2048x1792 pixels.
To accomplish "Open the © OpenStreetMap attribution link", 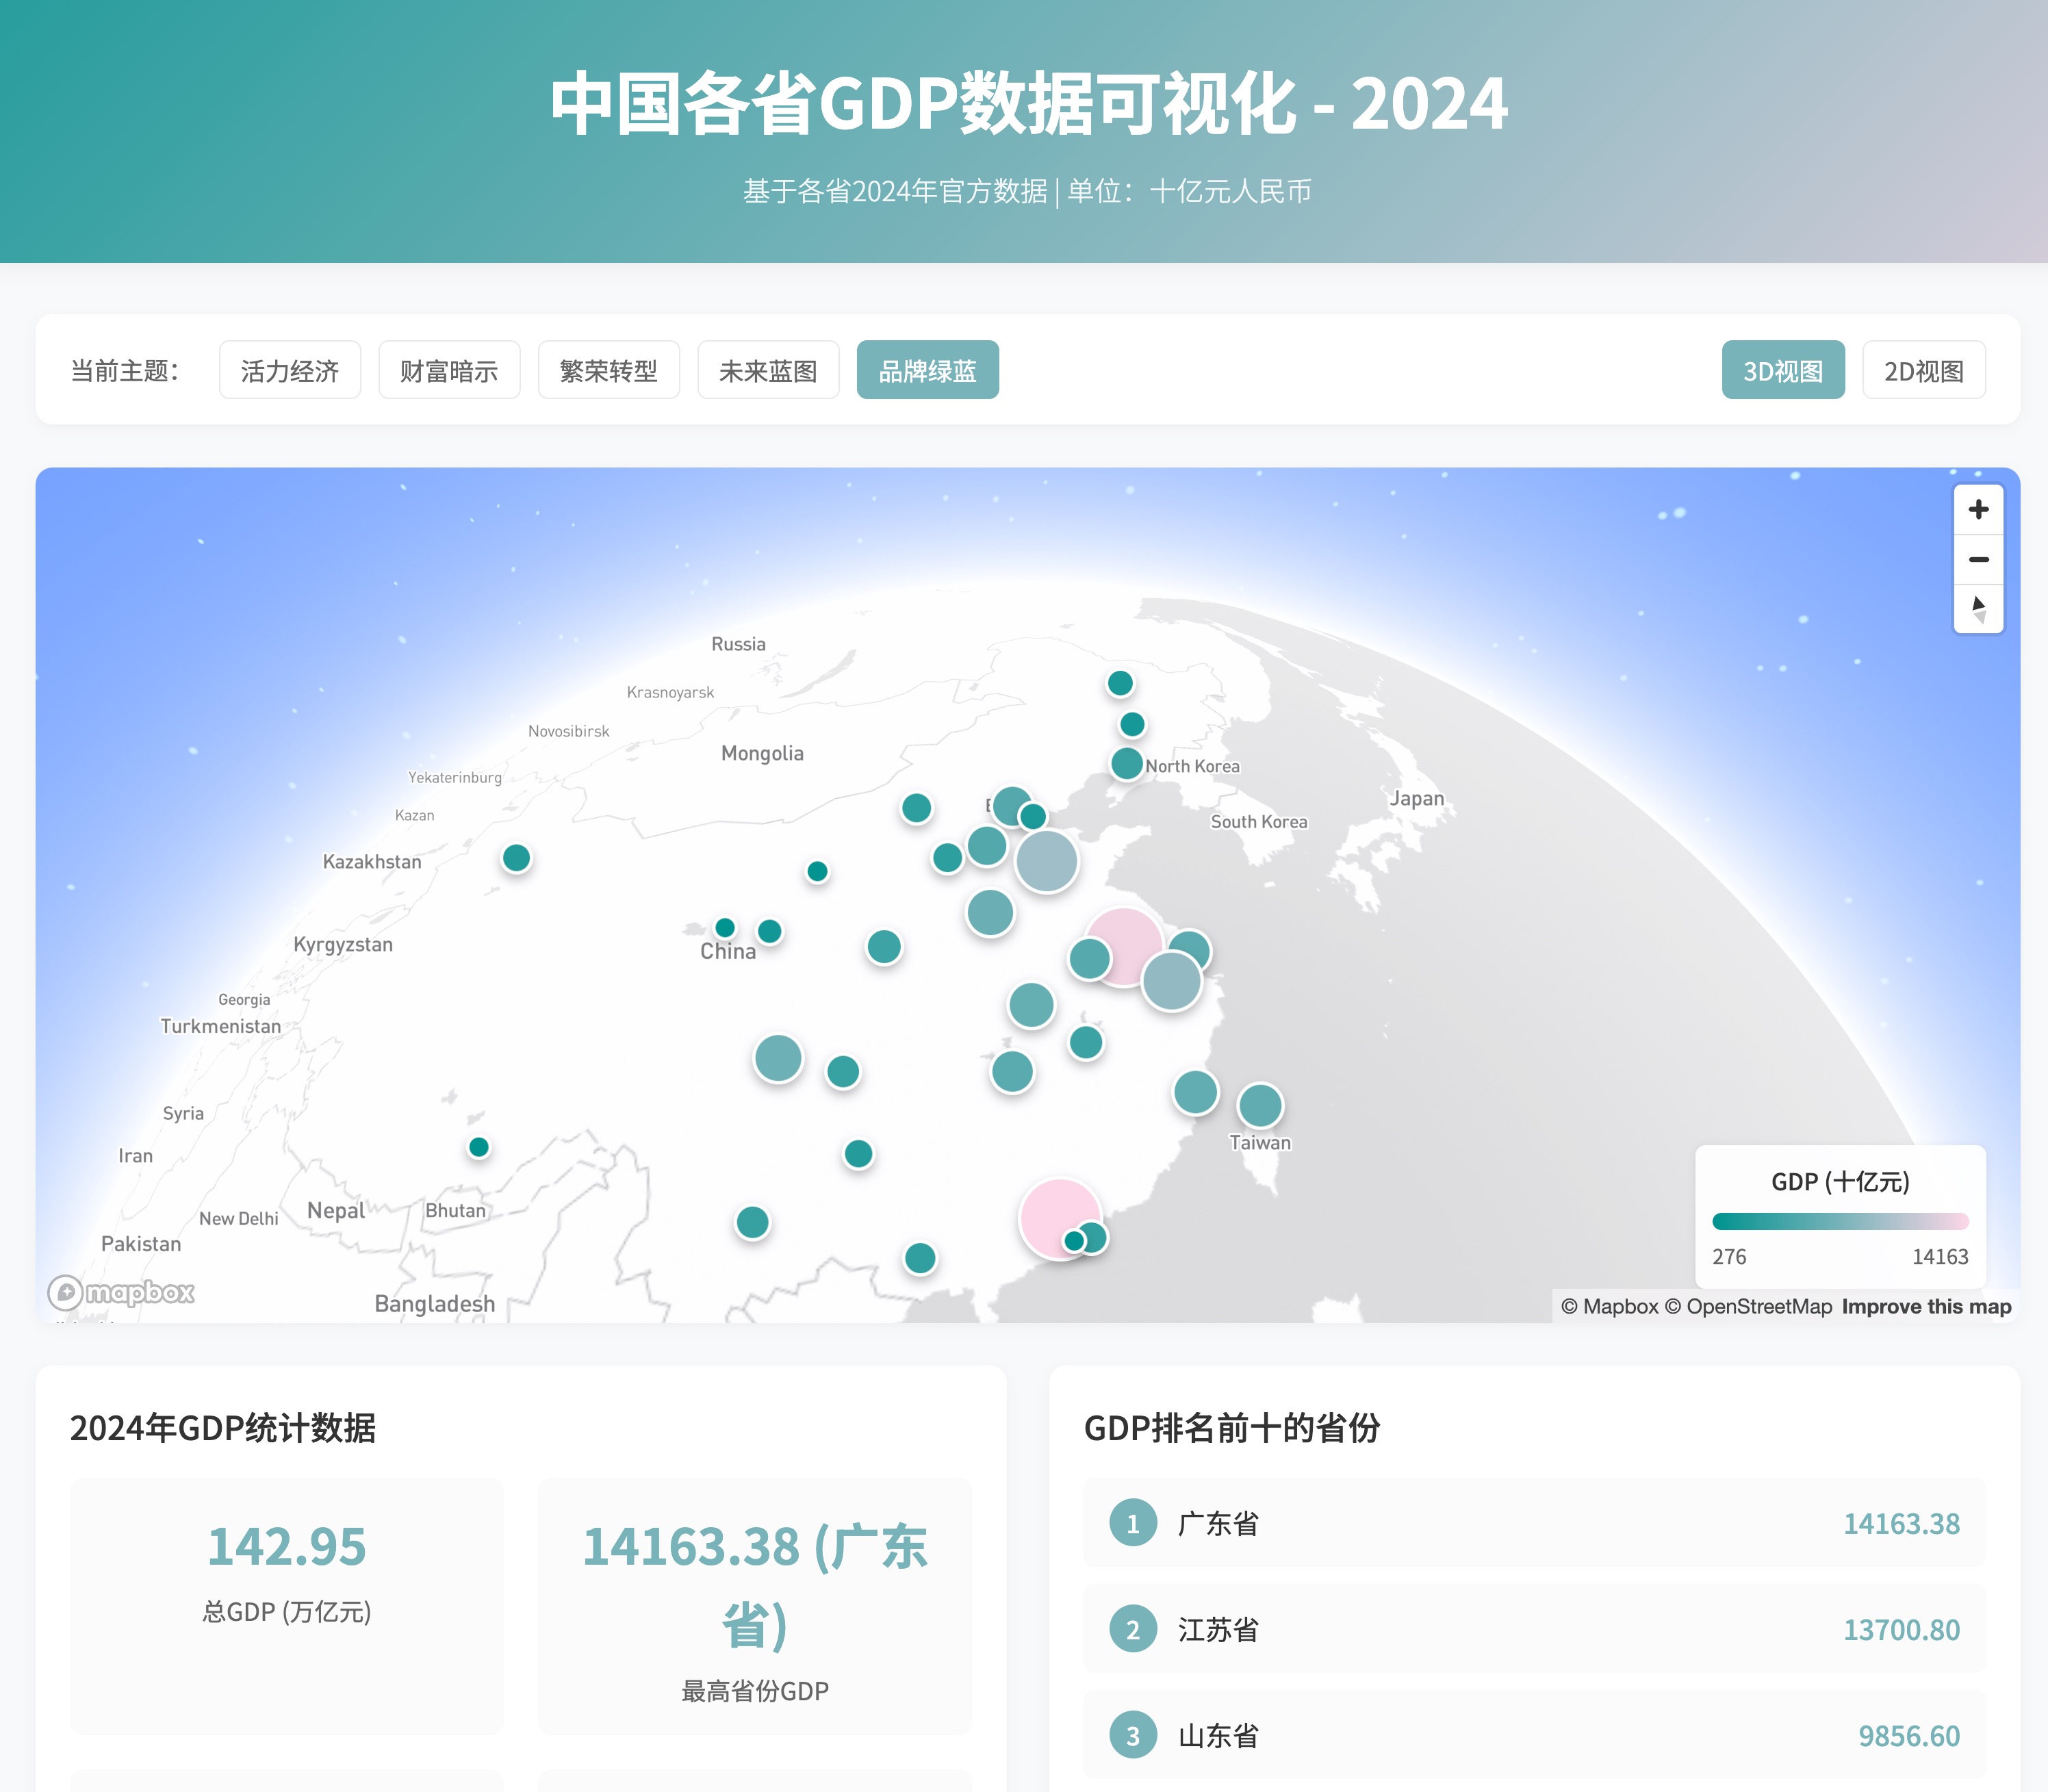I will (1748, 1306).
